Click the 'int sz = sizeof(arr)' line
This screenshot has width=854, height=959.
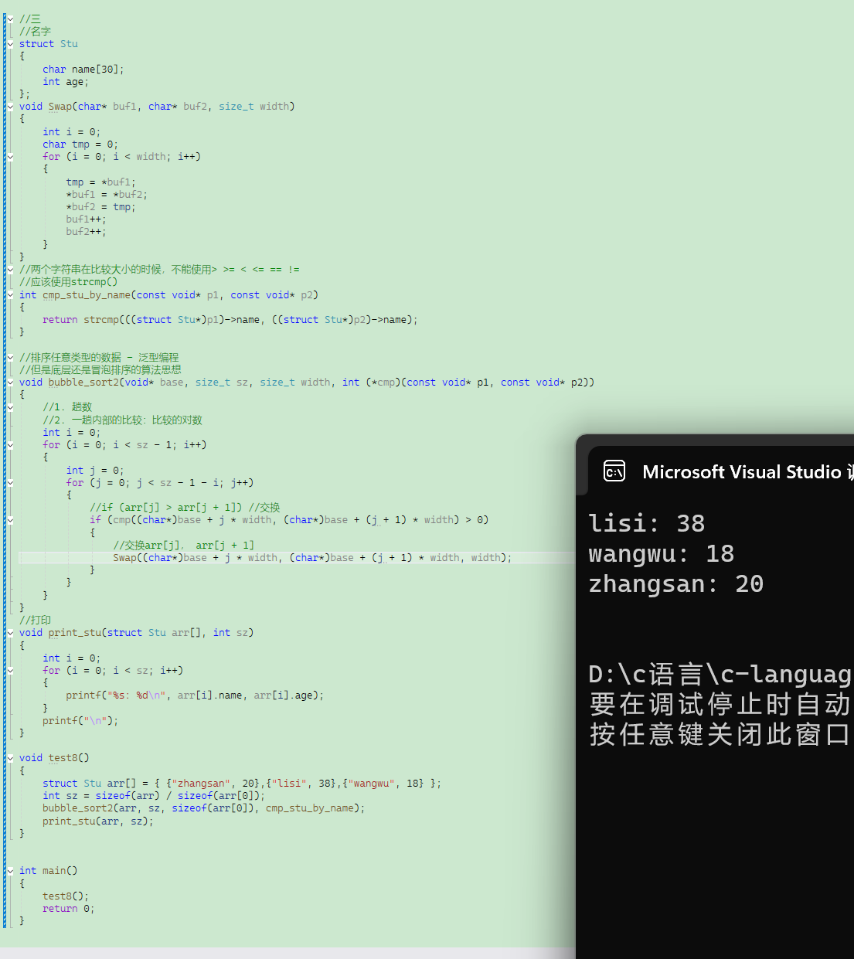[154, 796]
